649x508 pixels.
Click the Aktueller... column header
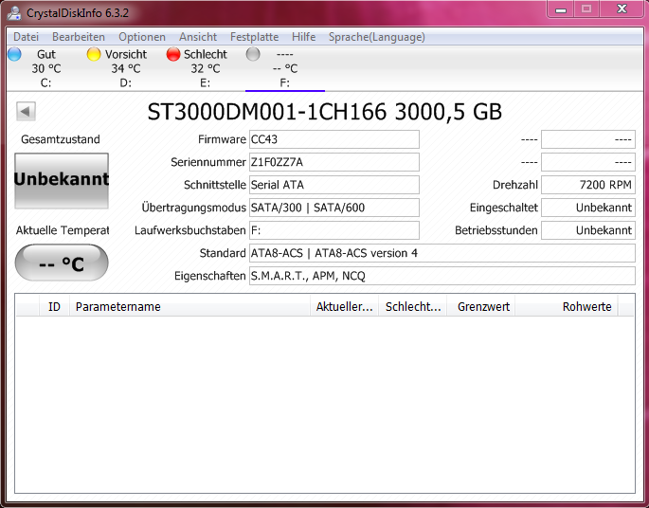(x=344, y=306)
